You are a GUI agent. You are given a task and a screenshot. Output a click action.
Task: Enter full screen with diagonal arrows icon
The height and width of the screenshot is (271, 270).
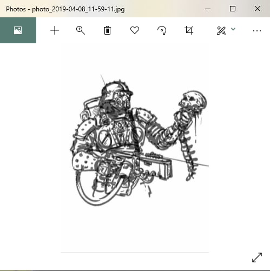[x=257, y=257]
